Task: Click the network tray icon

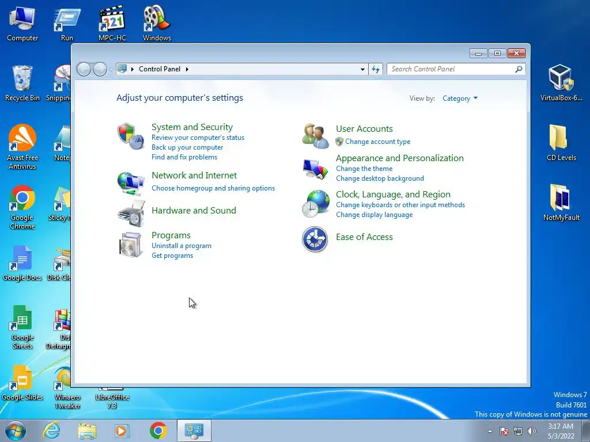Action: coord(518,431)
